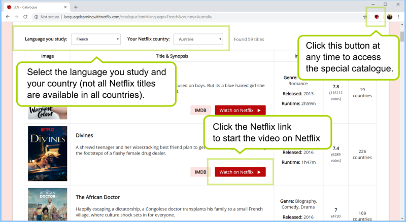Close the LLN - Catalogue tab
This screenshot has height=222, width=406.
(x=65, y=7)
